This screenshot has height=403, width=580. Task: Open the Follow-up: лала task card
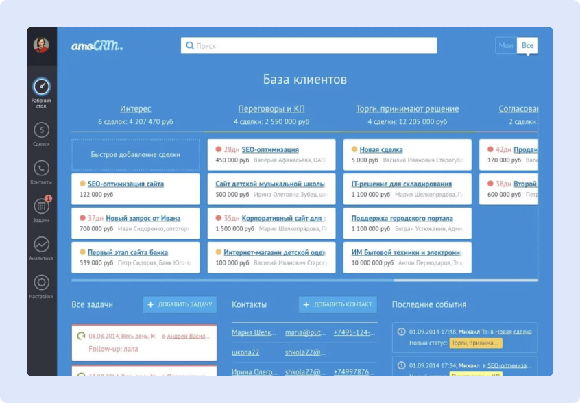click(x=144, y=343)
